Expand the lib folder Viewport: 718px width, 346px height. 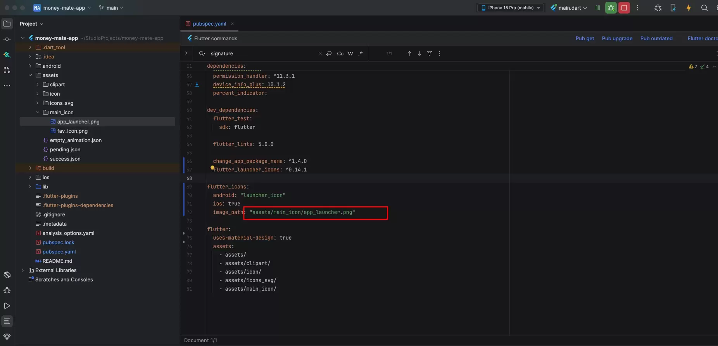click(x=30, y=187)
